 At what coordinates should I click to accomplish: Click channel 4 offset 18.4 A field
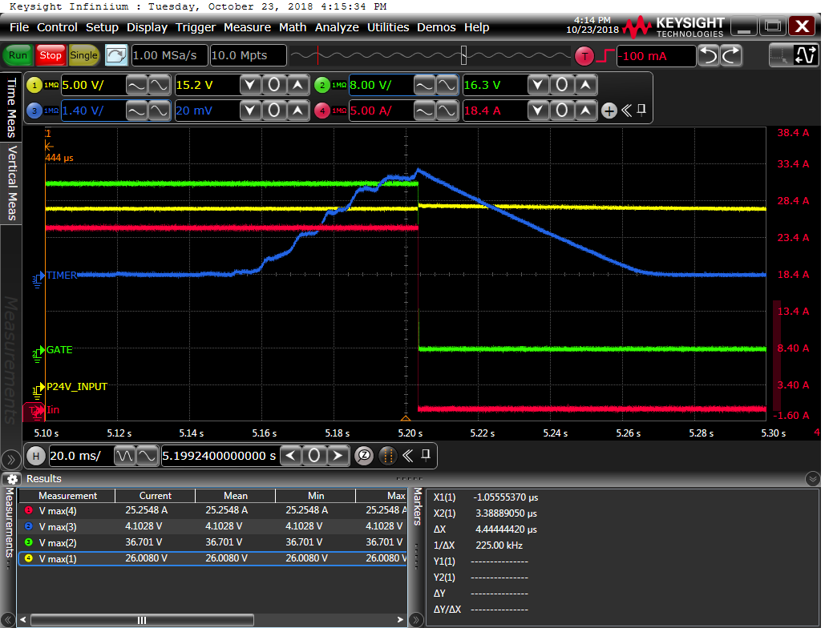click(493, 111)
